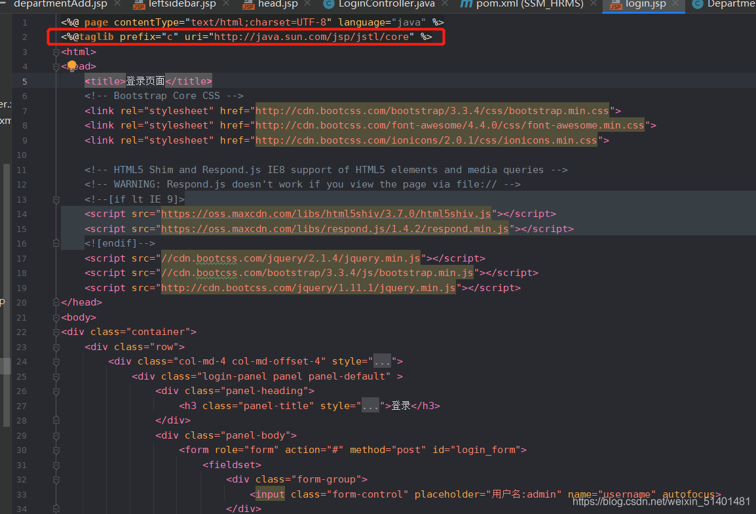This screenshot has width=756, height=514.
Task: Click the yellow lightbulb quick-fix icon
Action: pyautogui.click(x=72, y=65)
